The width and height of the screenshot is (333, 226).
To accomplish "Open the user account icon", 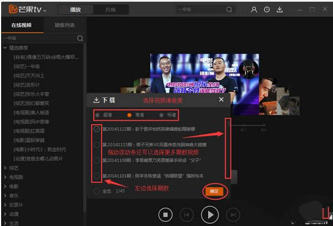I will pos(254,9).
